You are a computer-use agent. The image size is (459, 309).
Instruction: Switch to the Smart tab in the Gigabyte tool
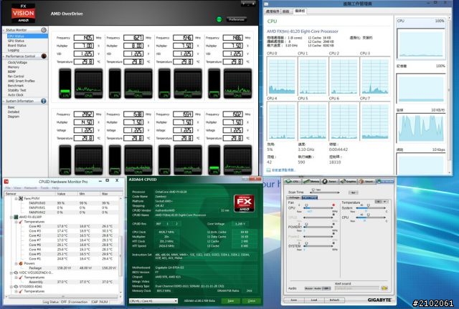click(366, 182)
